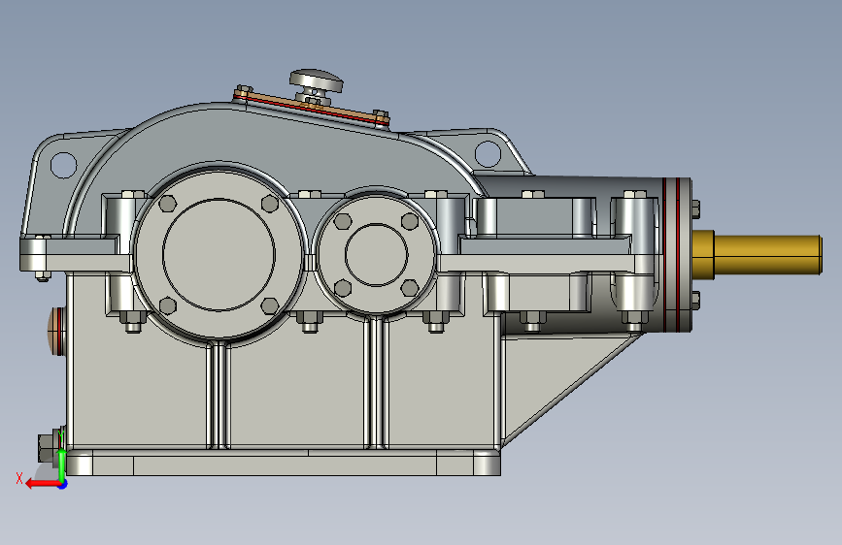Click the large round bearing cover

[219, 255]
